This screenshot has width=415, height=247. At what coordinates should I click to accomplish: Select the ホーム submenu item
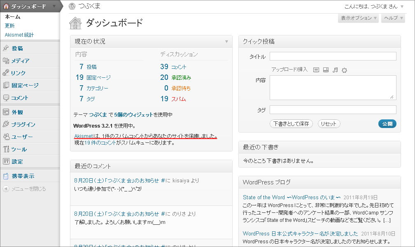click(13, 17)
